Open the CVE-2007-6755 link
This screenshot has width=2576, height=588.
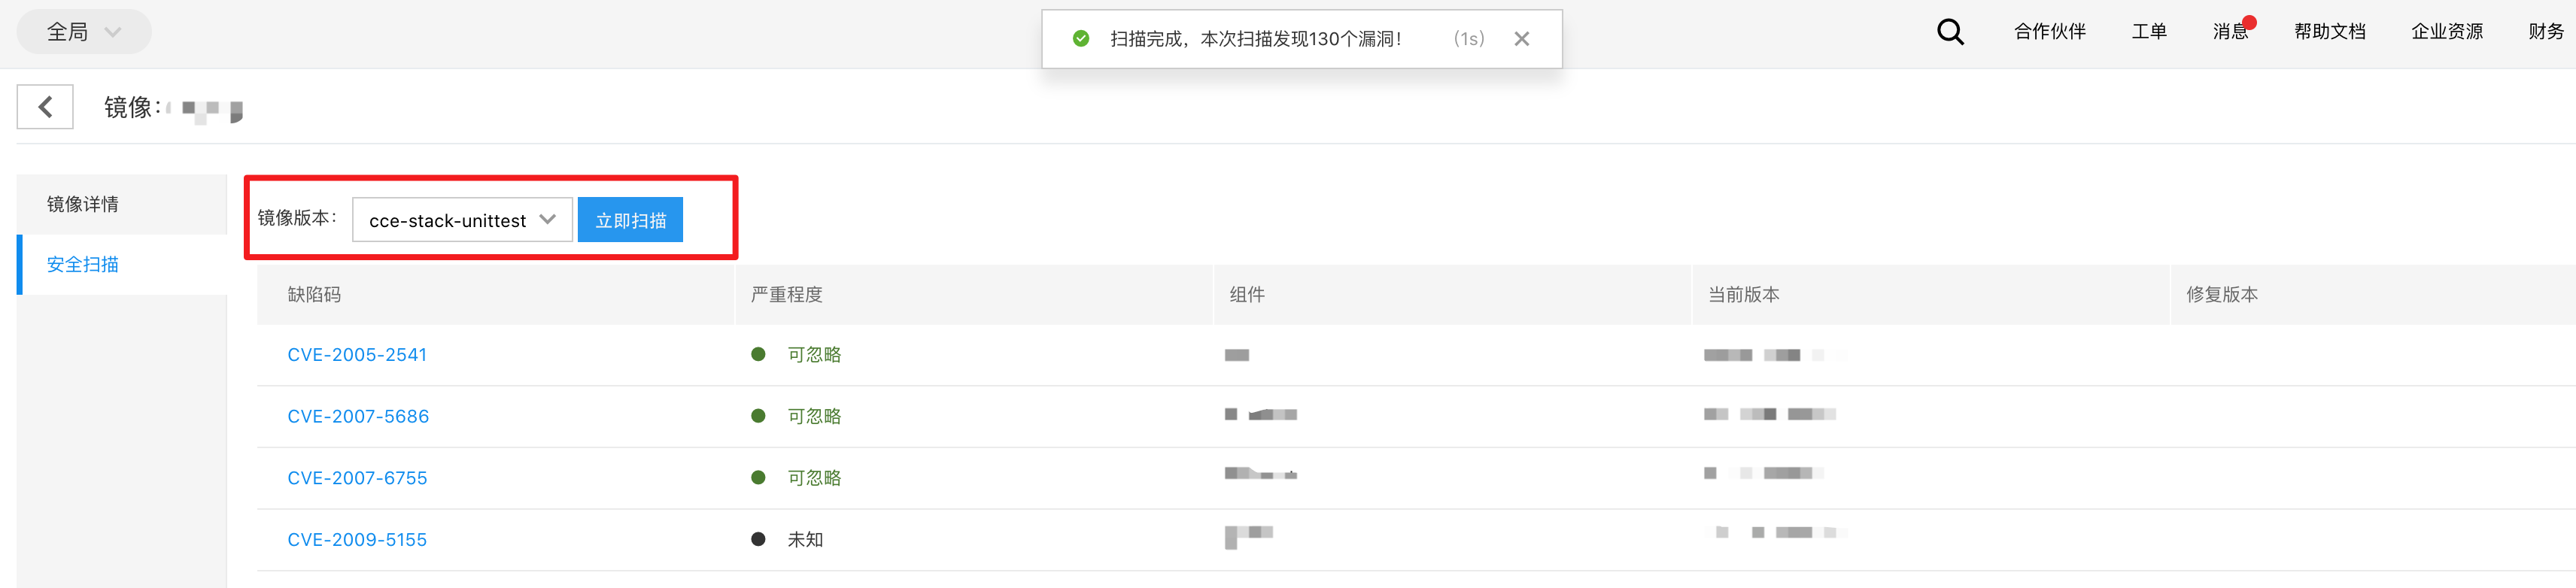point(357,478)
